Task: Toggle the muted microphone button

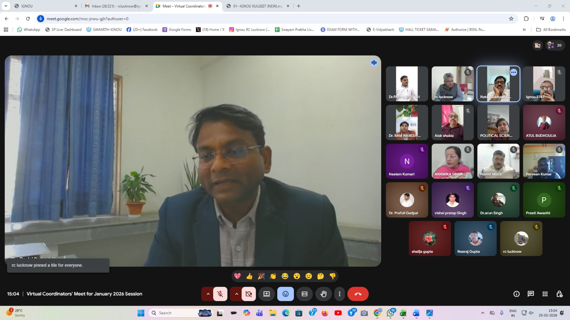Action: (220, 294)
